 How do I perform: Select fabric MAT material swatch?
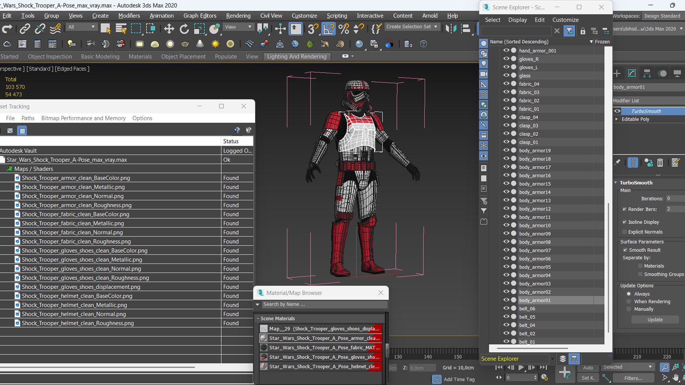pos(264,348)
